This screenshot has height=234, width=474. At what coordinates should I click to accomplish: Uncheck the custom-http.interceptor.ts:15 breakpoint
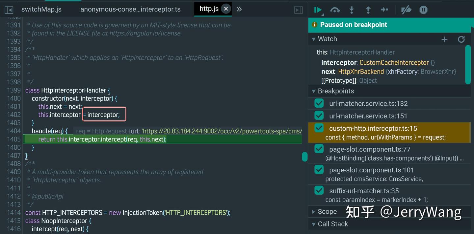319,128
